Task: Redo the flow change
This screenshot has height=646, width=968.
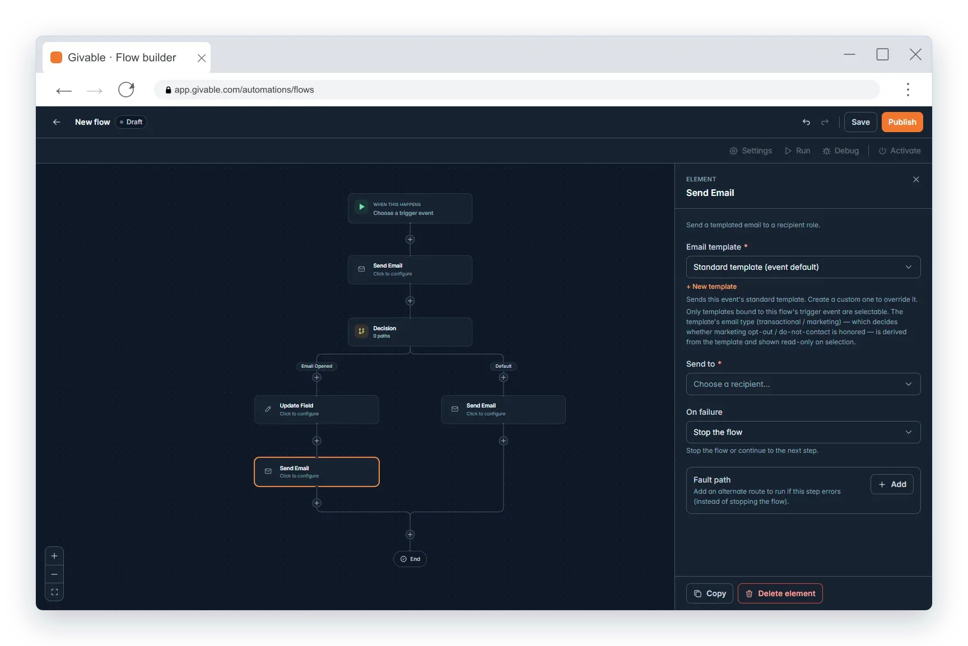Action: pyautogui.click(x=825, y=122)
